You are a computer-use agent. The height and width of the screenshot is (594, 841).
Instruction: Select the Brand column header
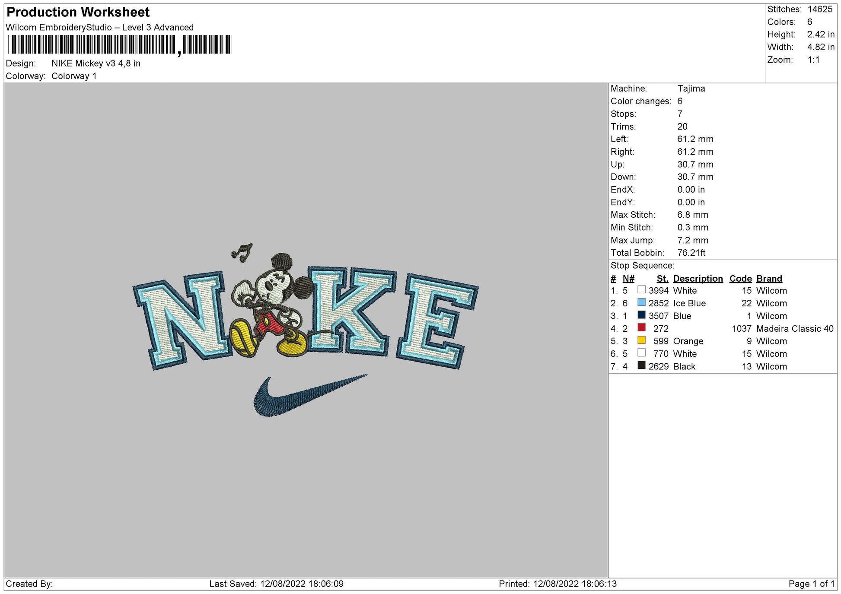click(769, 278)
